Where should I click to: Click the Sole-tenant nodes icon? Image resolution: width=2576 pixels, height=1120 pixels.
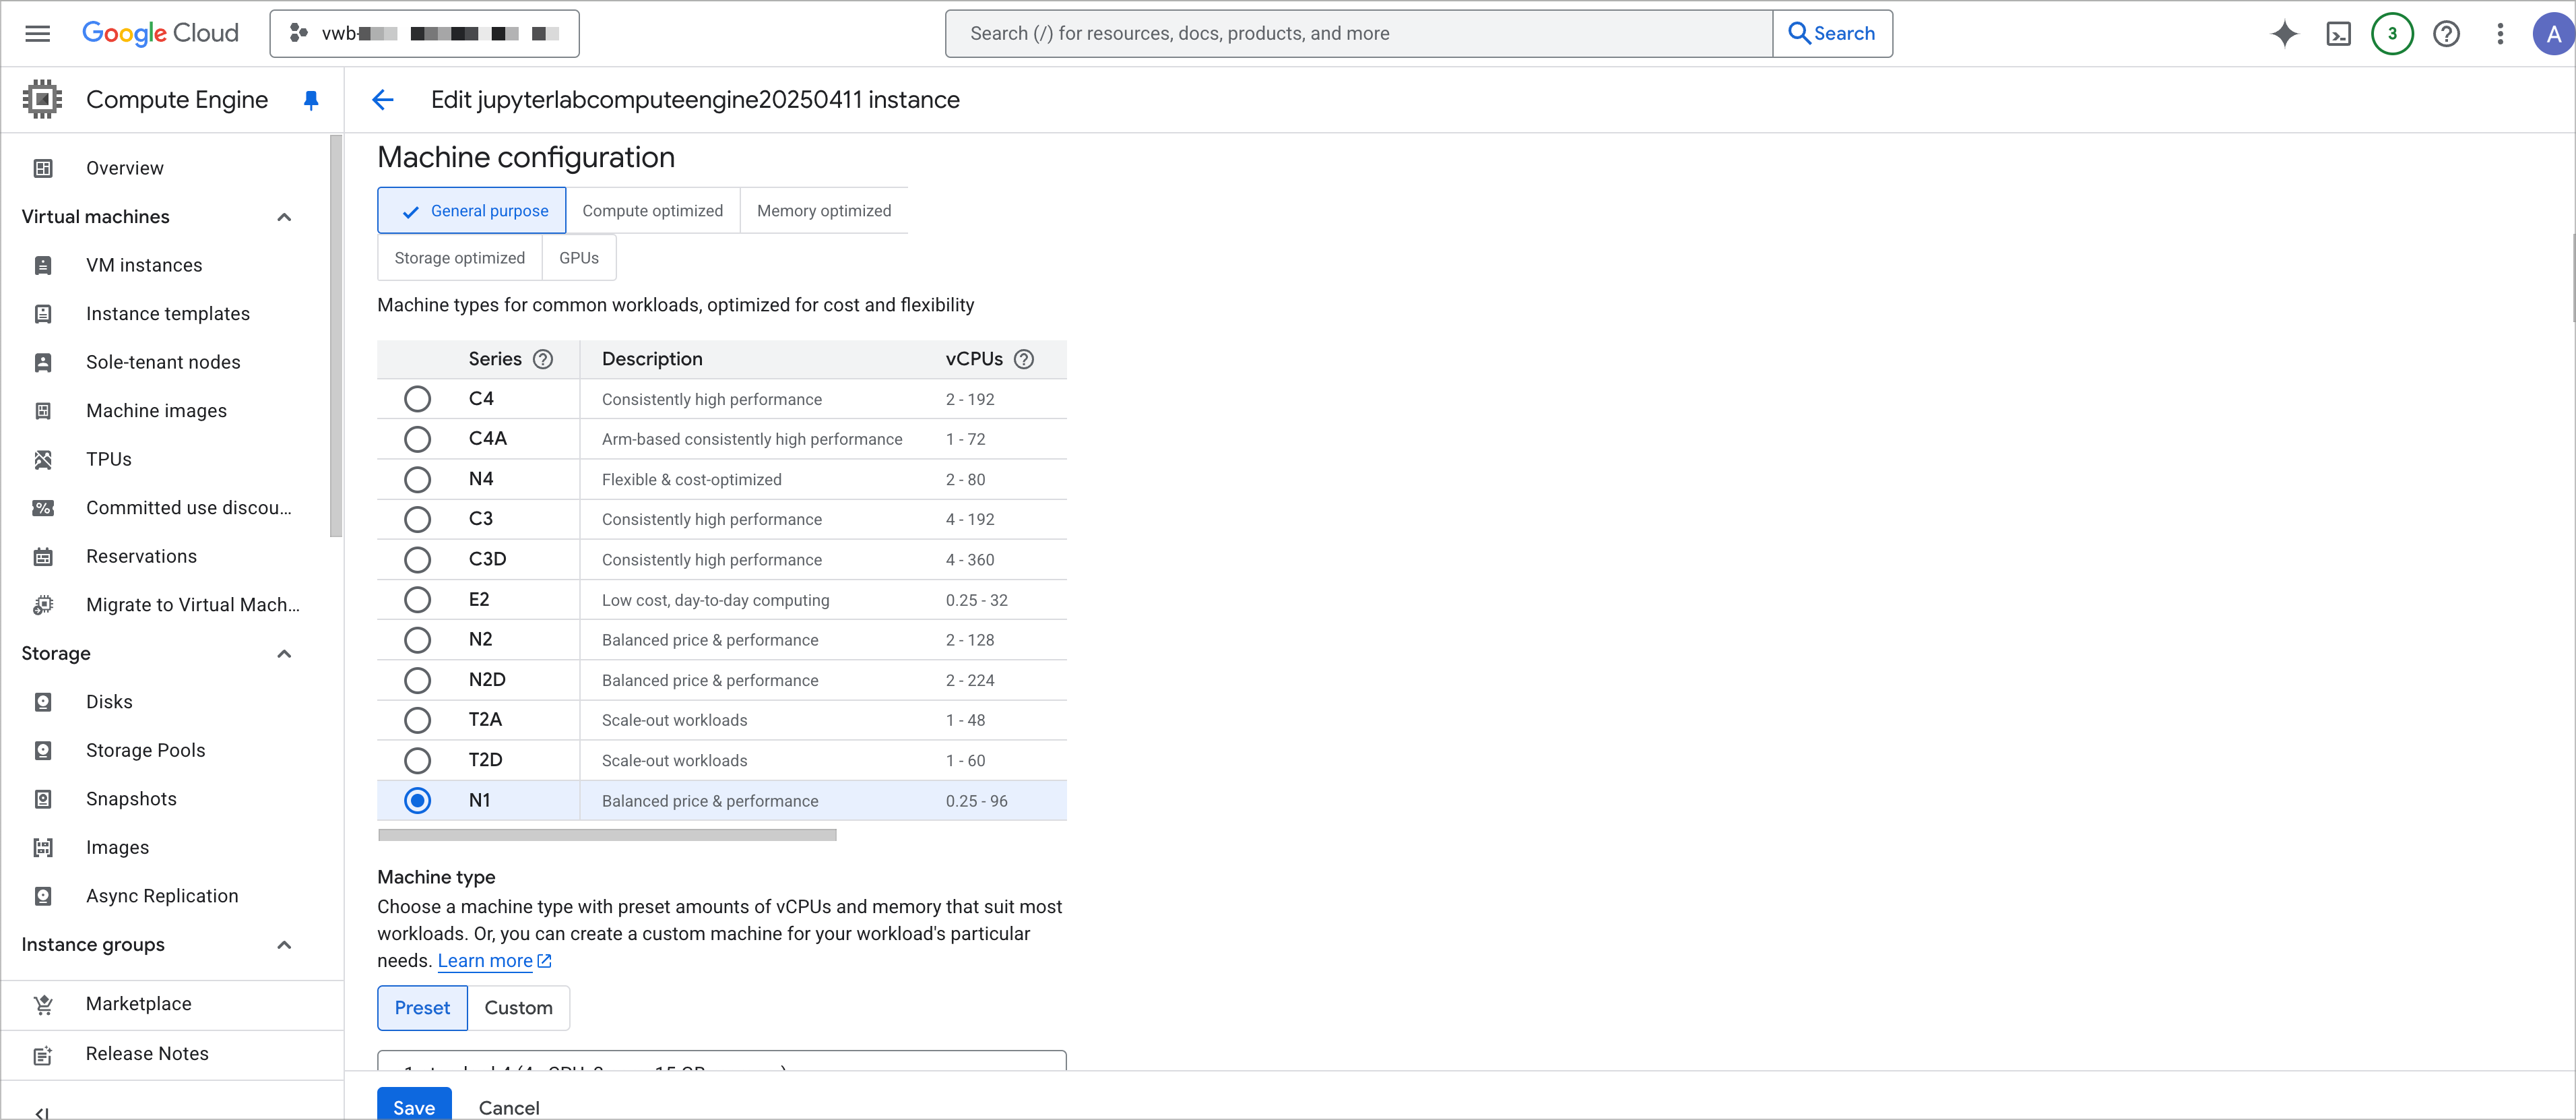click(43, 362)
